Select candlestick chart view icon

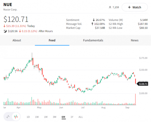click(x=16, y=117)
